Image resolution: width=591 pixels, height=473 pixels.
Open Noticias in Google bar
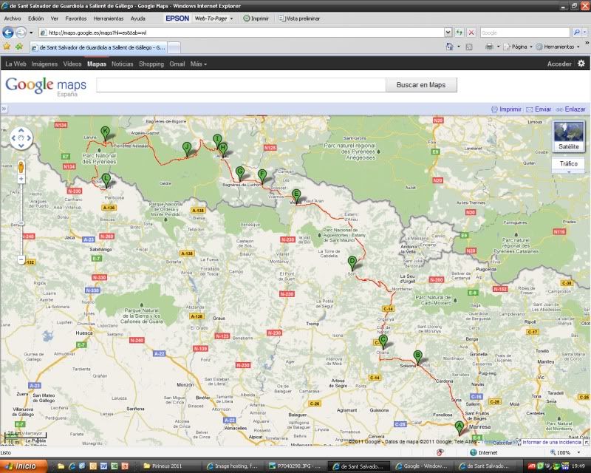[122, 64]
